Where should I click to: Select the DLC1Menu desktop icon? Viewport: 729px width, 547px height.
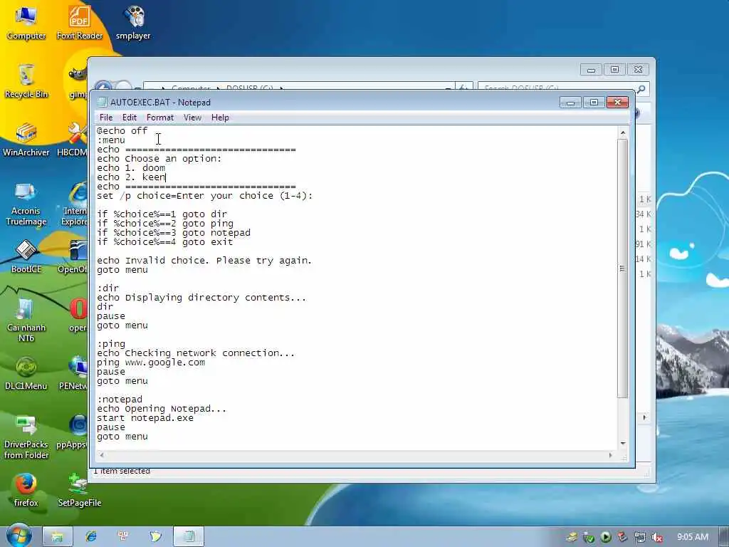[x=26, y=373]
